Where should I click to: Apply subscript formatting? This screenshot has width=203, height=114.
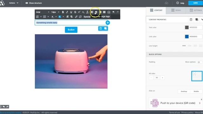point(83,12)
